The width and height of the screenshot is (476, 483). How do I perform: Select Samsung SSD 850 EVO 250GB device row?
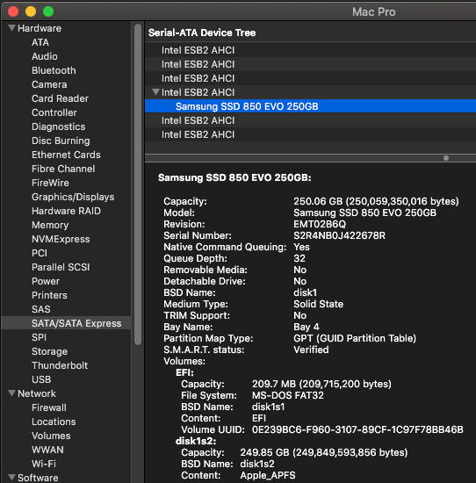[310, 106]
